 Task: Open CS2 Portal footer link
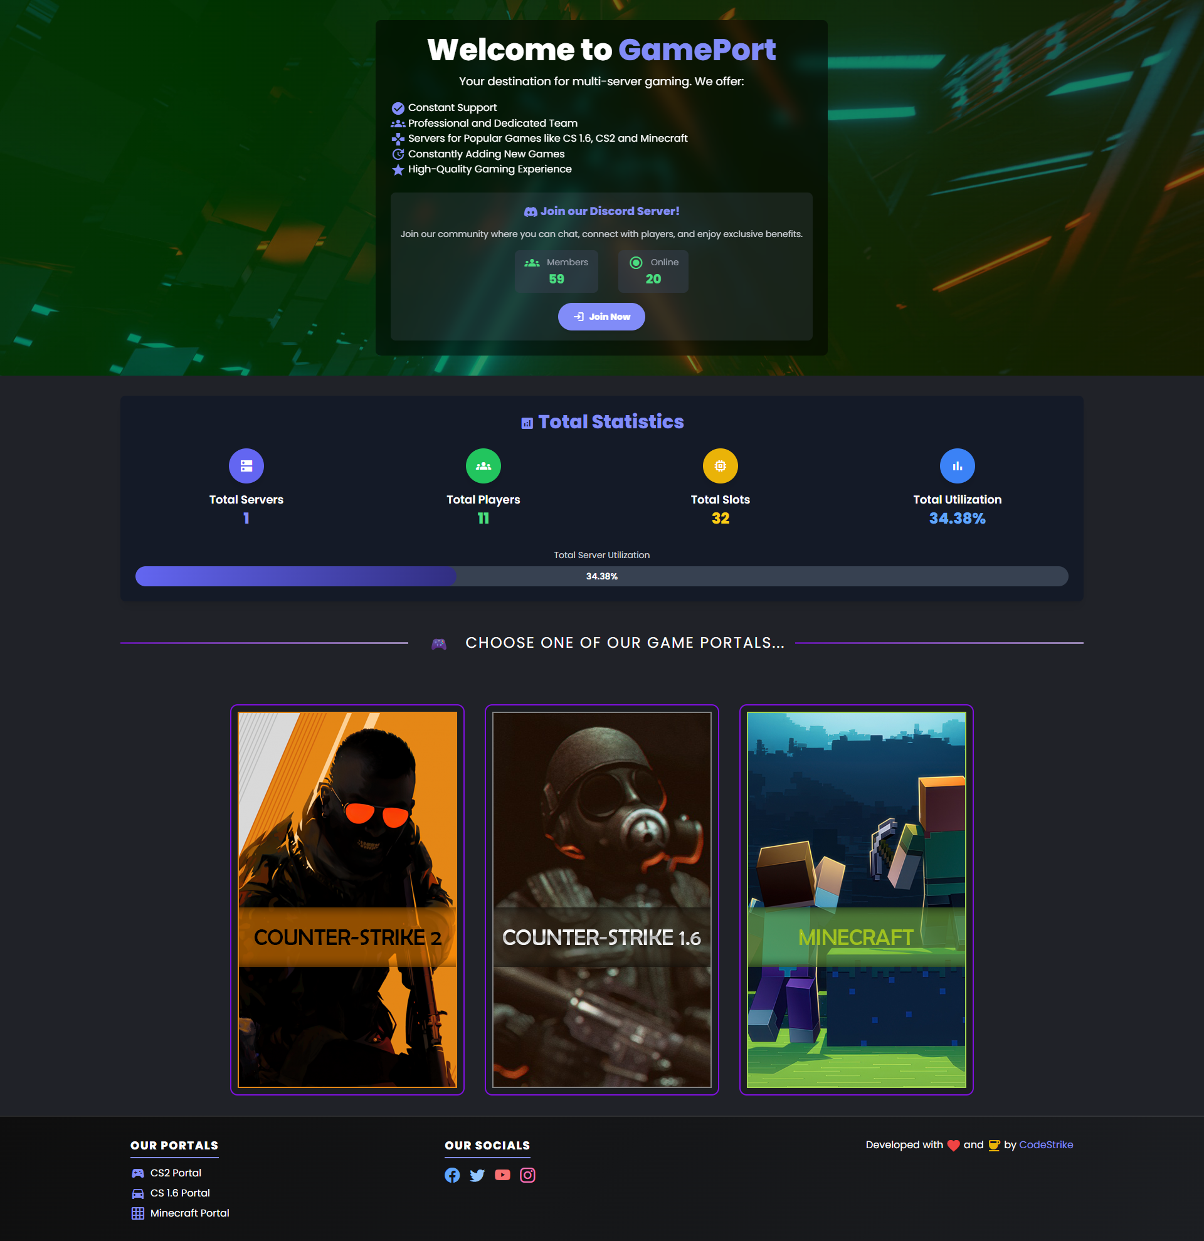point(176,1173)
